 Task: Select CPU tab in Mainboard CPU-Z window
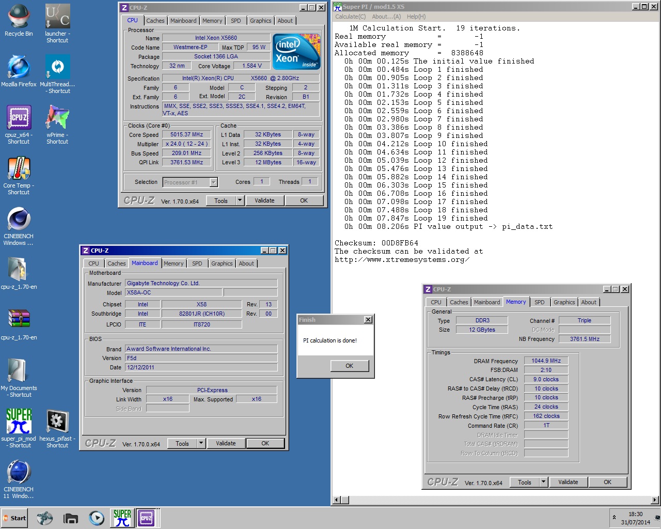tap(93, 263)
